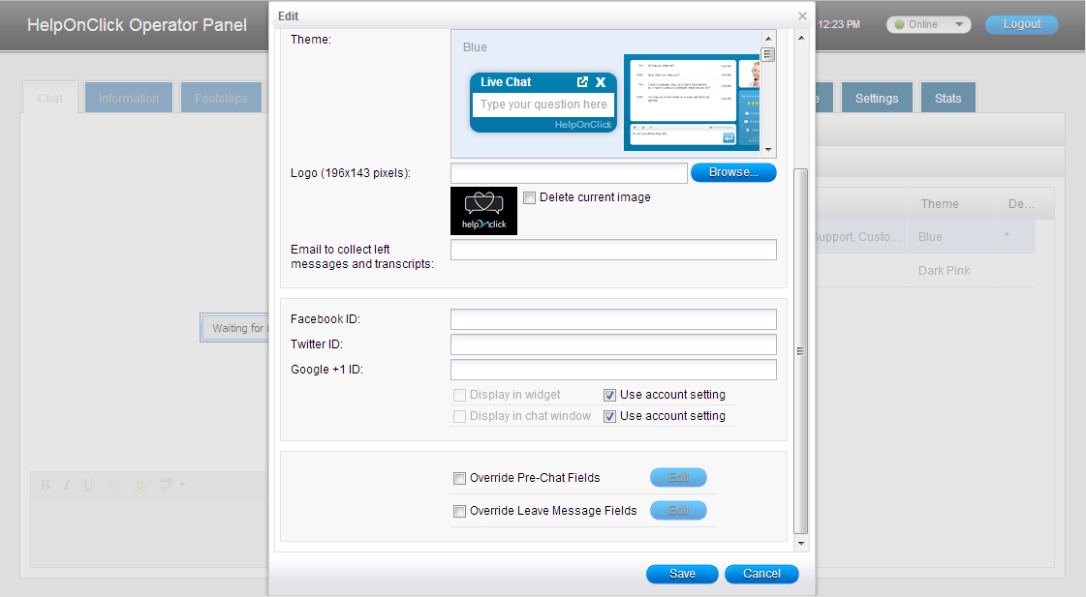Click the Browse... button for logo
The image size is (1086, 597).
(733, 172)
